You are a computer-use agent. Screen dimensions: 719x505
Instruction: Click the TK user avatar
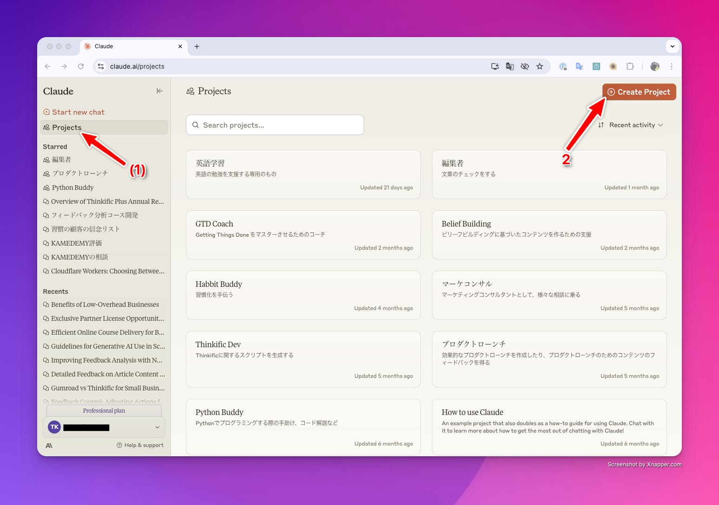point(54,427)
